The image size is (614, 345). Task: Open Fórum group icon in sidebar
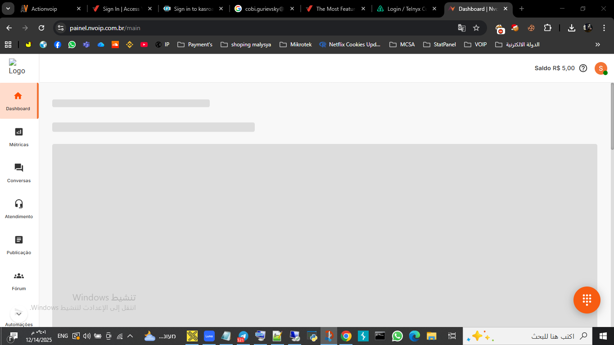(19, 276)
